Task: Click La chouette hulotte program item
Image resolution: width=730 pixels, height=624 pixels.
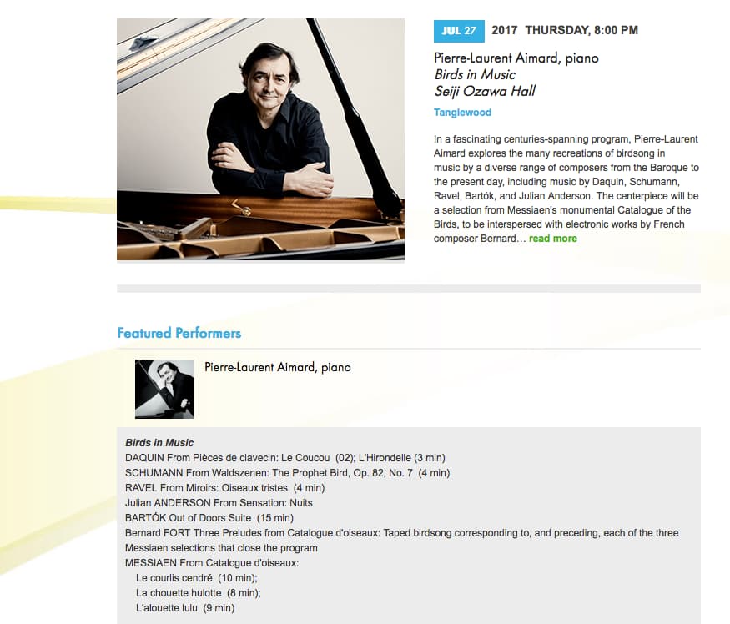Action: coord(199,593)
